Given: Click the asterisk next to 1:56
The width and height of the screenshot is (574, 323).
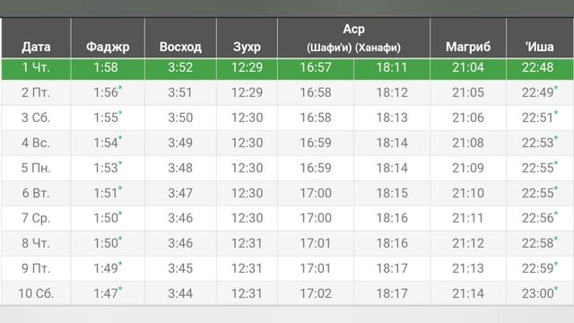Looking at the screenshot, I should point(120,88).
